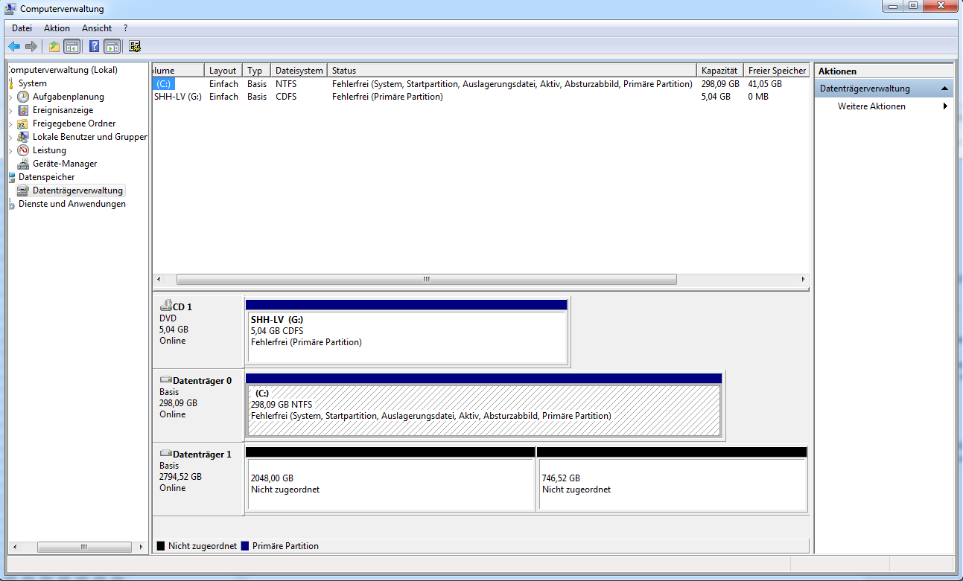Image resolution: width=963 pixels, height=581 pixels.
Task: Click the CDFS file system cell
Action: (286, 97)
